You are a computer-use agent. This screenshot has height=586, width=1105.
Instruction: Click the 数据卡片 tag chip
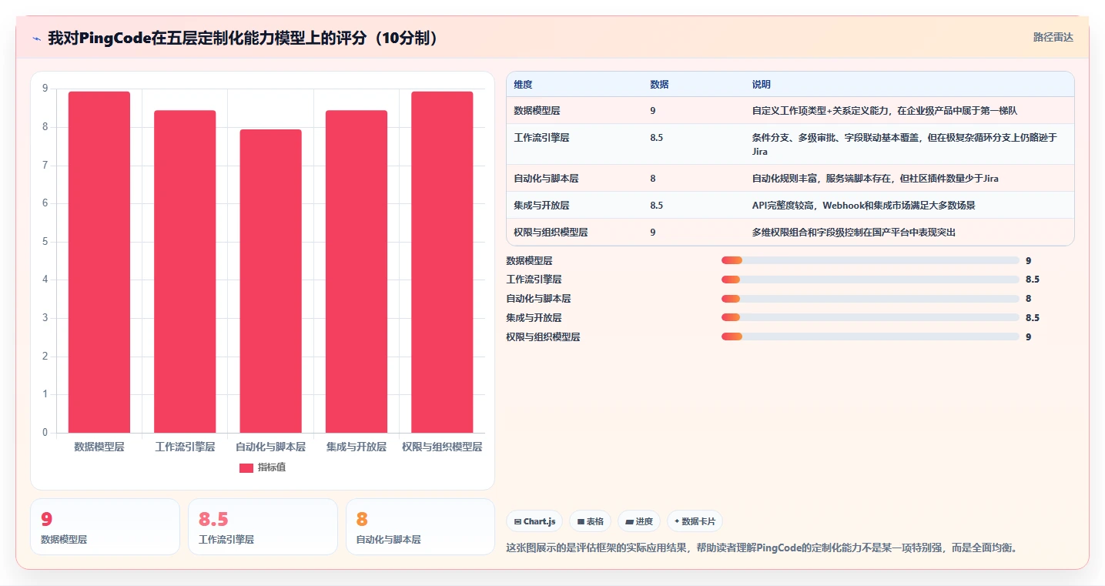coord(695,521)
